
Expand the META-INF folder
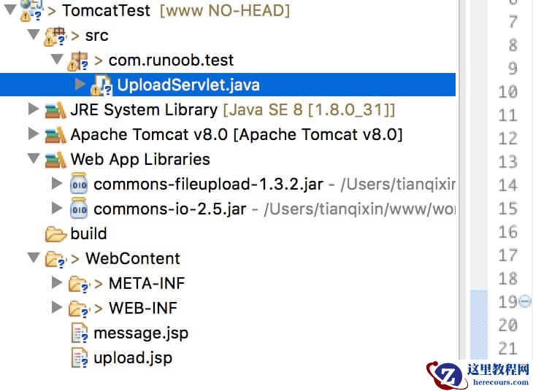point(57,283)
